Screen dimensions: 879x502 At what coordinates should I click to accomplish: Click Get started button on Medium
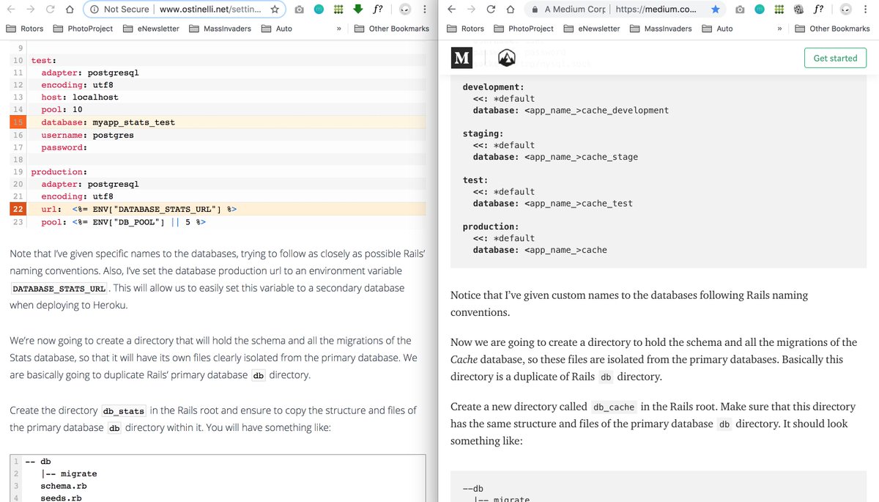(835, 58)
